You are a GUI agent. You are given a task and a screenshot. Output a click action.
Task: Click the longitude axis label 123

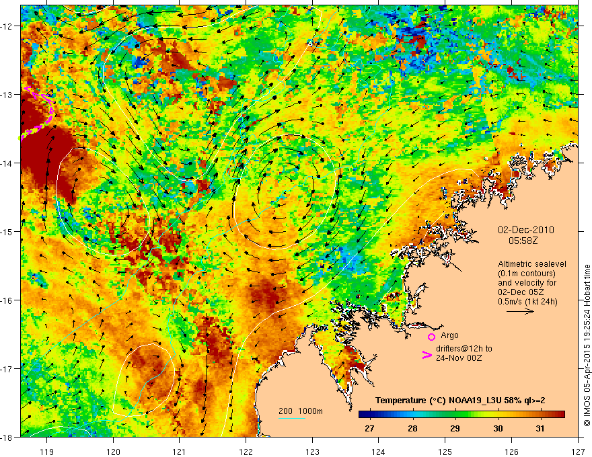312,452
